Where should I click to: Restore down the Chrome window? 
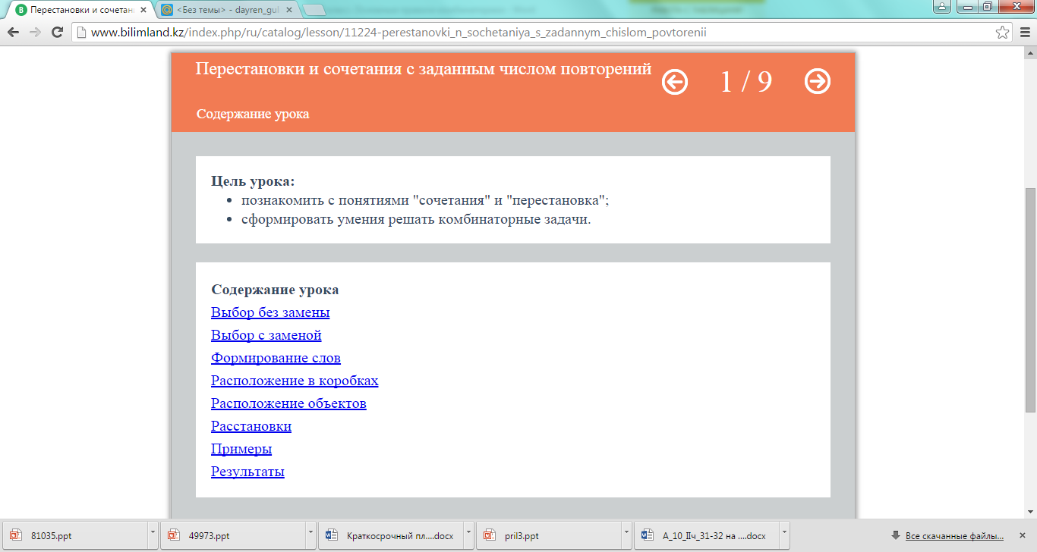987,7
